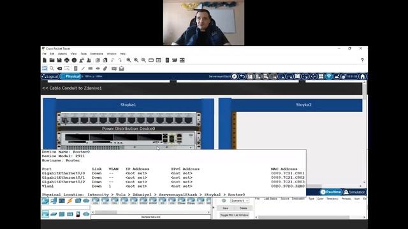The height and width of the screenshot is (229, 408).
Task: Select the Draw Ellipse tool
Action: pos(98,69)
